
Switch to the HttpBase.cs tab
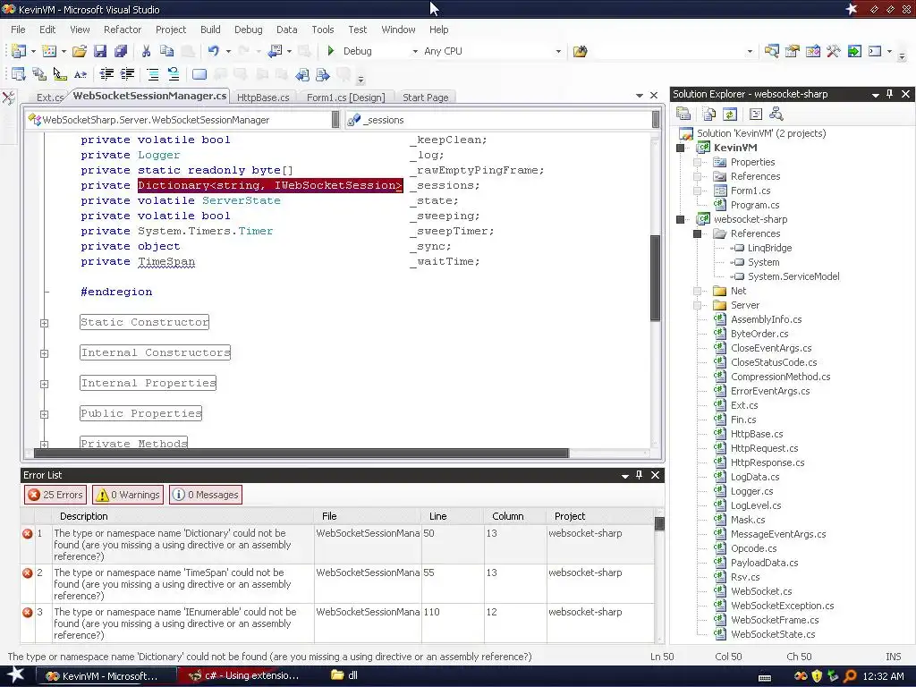[263, 98]
